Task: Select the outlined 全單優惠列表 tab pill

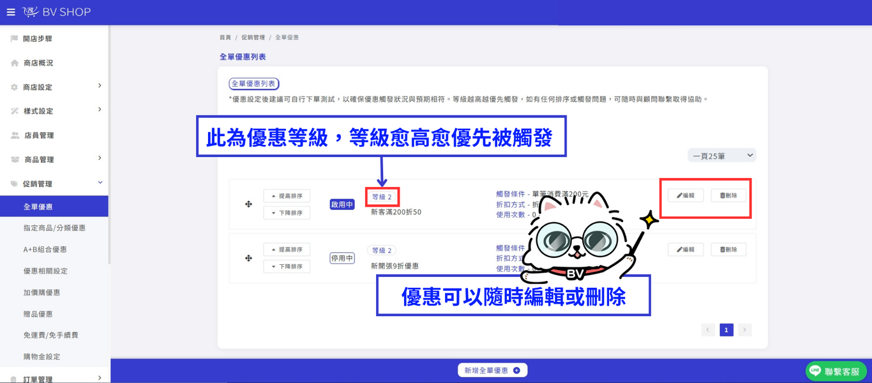Action: pos(254,84)
